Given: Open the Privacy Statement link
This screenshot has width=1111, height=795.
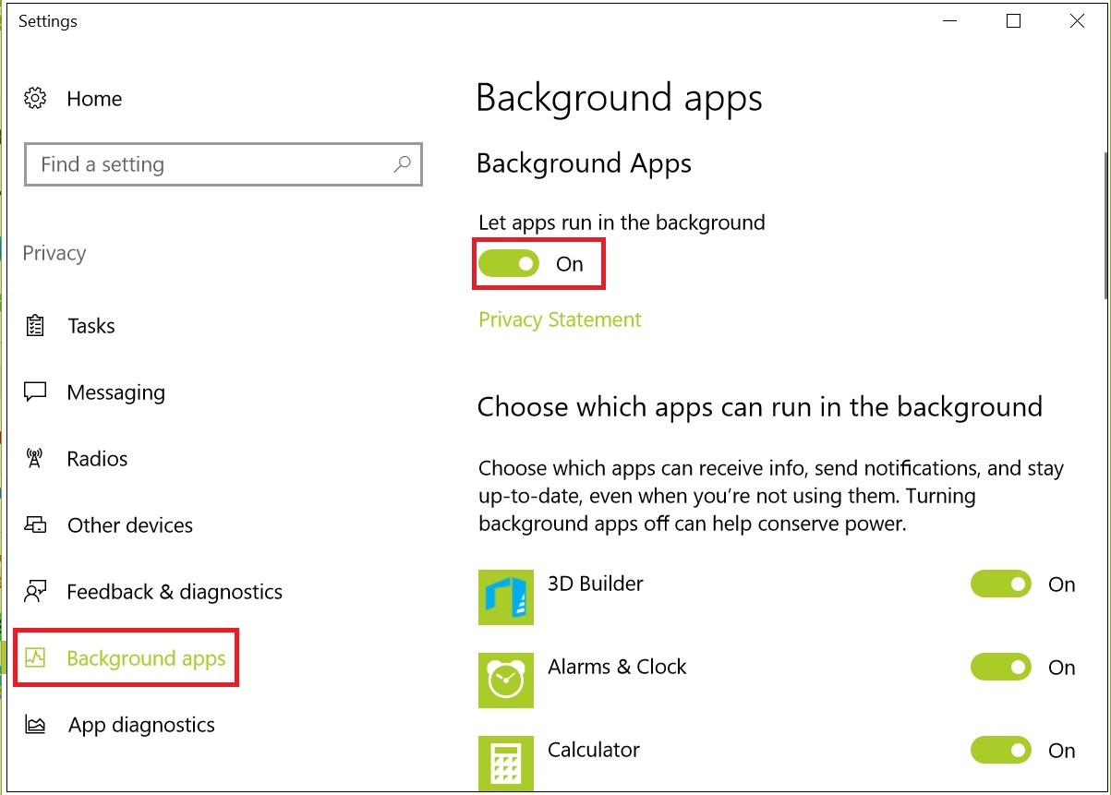Looking at the screenshot, I should pos(560,319).
